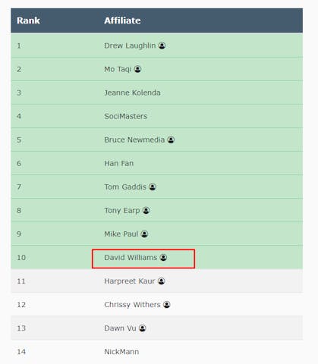The image size is (318, 364).
Task: Click the profile icon after Chrissy Withers
Action: (167, 305)
